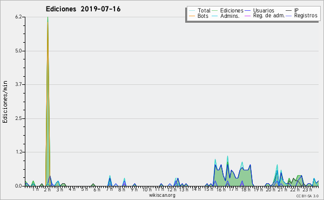Click the '20 h' x-axis label
Image resolution: width=324 pixels, height=200 pixels.
[x=271, y=190]
